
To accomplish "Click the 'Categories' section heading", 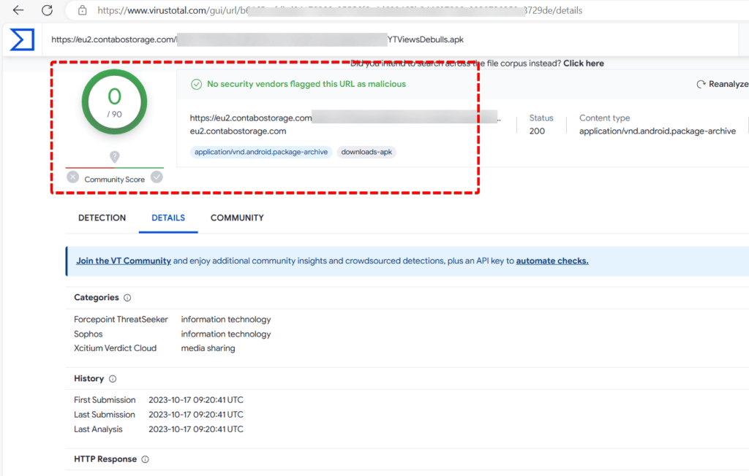I will click(97, 298).
